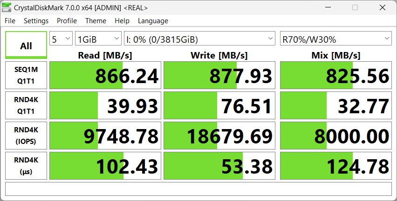This screenshot has width=397, height=201.
Task: Select the RND4K mix result 32.77
Action: (x=336, y=105)
